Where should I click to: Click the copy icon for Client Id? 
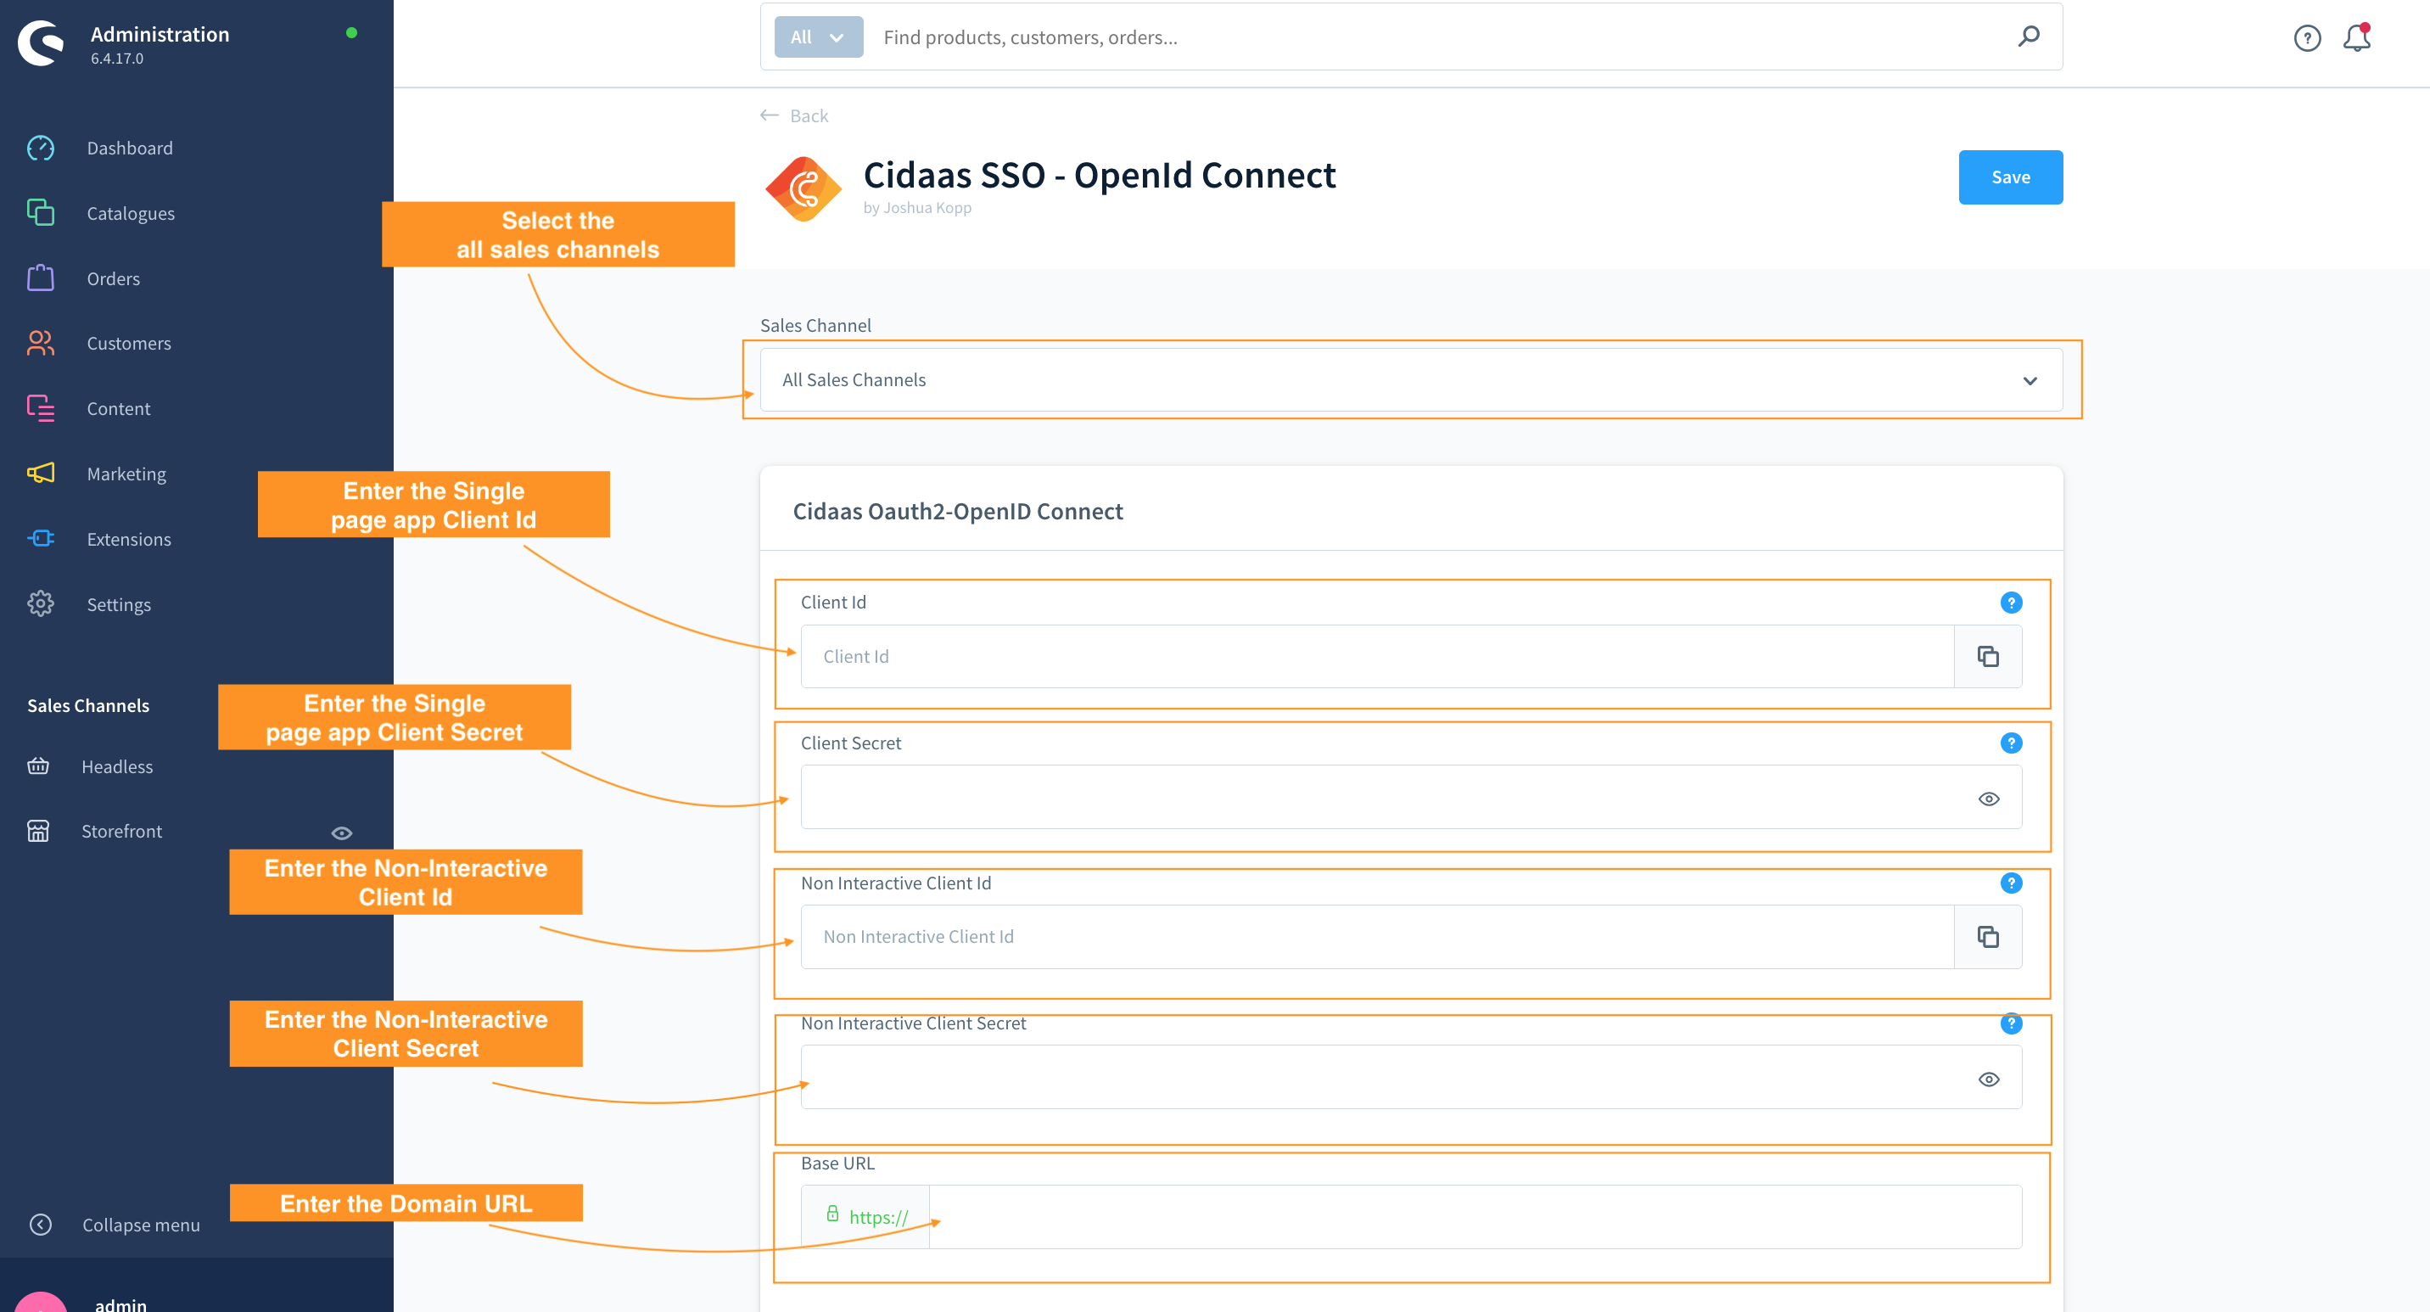pos(1988,657)
